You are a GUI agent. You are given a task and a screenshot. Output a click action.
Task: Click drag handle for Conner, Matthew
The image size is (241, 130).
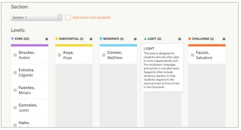104,55
